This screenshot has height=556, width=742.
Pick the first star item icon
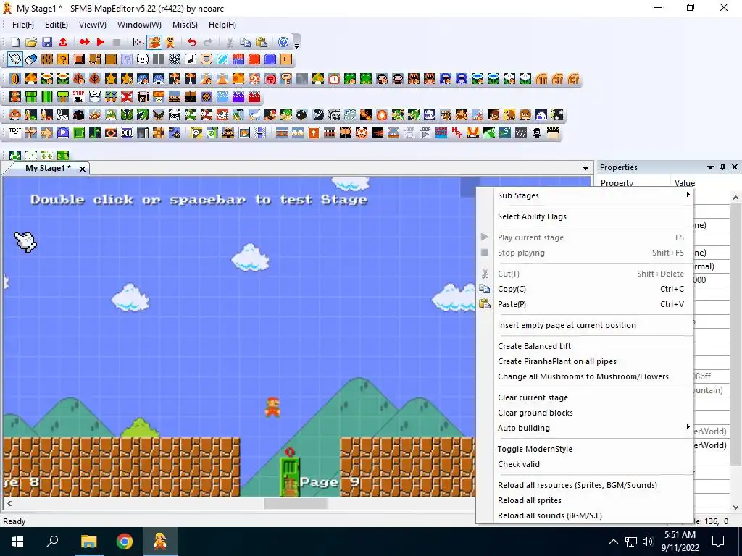click(x=111, y=79)
